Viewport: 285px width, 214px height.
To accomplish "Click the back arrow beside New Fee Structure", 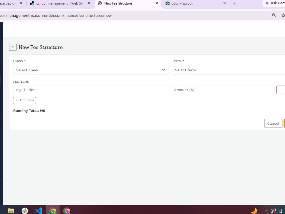I will pos(13,47).
